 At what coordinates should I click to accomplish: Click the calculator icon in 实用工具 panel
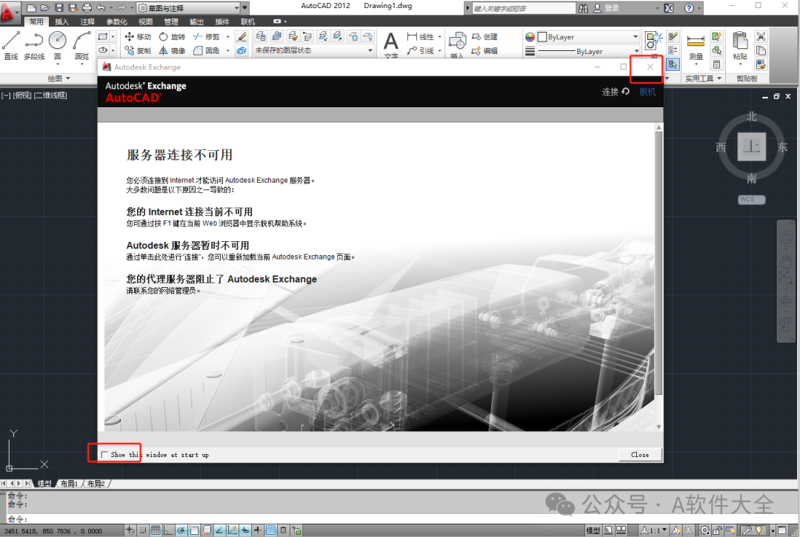pos(717,64)
